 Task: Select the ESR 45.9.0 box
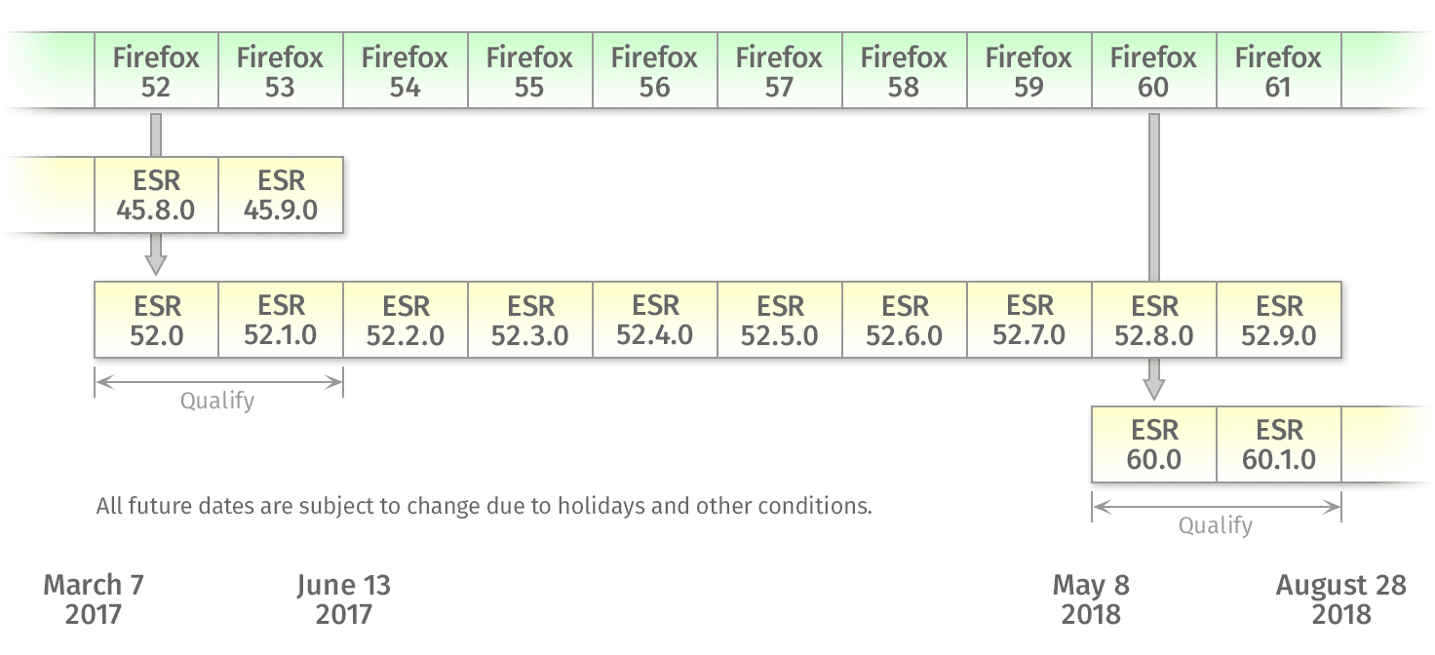click(281, 195)
